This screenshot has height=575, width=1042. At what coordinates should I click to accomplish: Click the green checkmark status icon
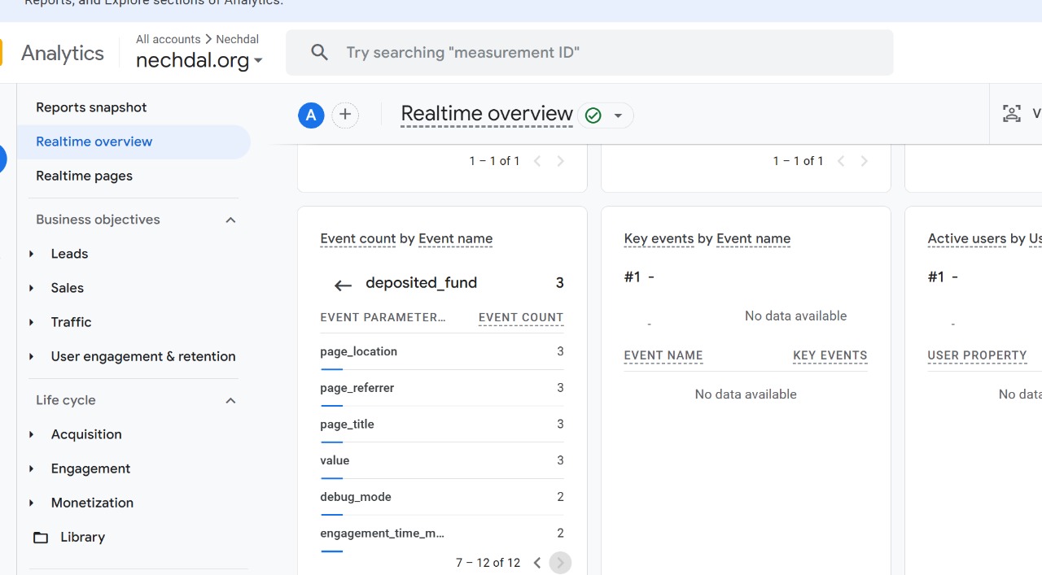click(x=593, y=115)
